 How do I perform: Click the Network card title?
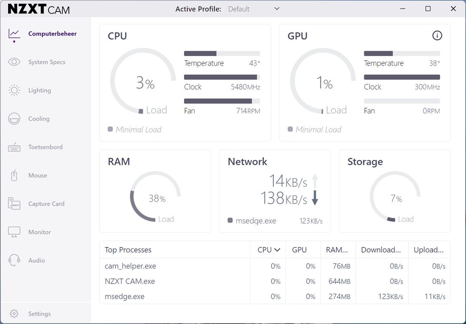(247, 162)
